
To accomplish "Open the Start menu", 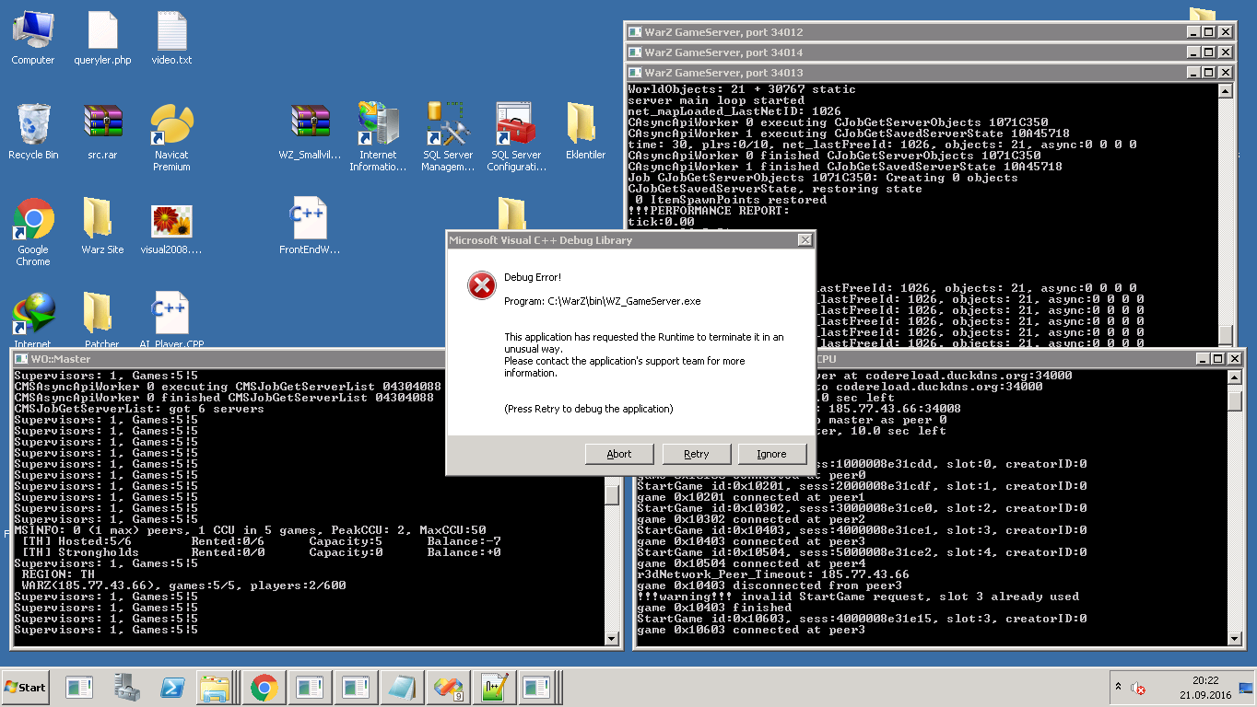I will pos(26,687).
